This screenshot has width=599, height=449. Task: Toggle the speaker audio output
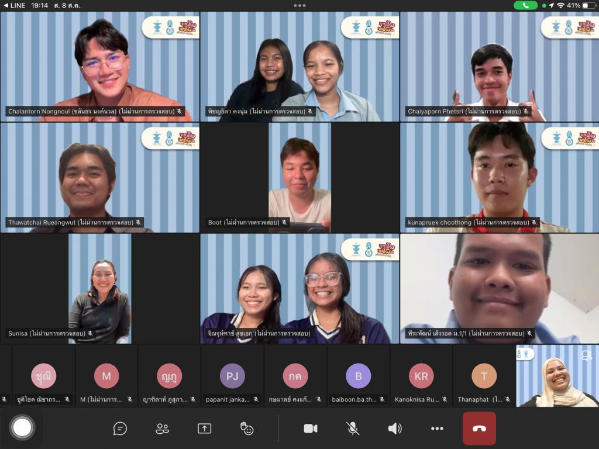[x=395, y=429]
